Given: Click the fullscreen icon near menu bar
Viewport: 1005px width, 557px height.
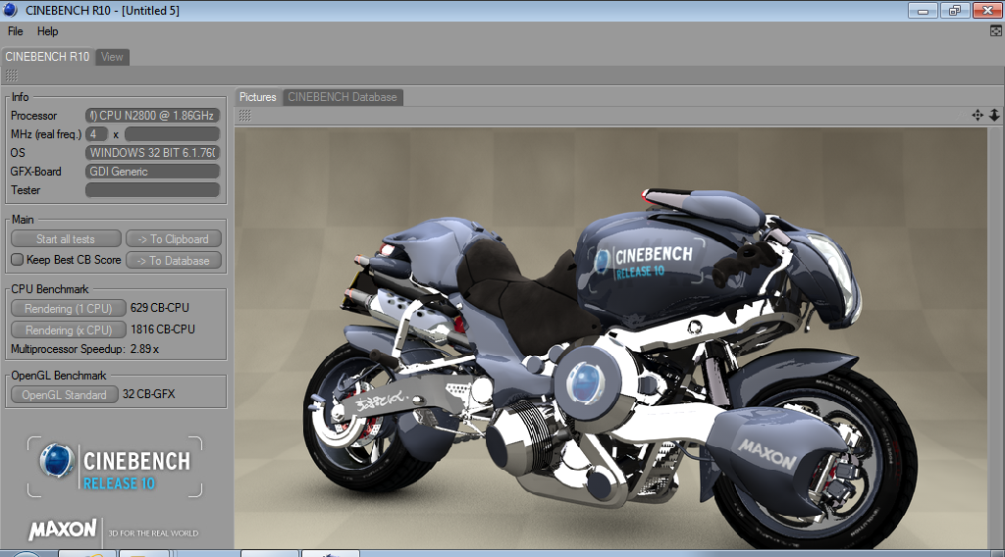Looking at the screenshot, I should pyautogui.click(x=995, y=31).
